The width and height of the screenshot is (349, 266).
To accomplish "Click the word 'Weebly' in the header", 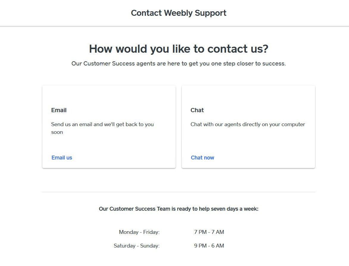I will click(x=178, y=13).
